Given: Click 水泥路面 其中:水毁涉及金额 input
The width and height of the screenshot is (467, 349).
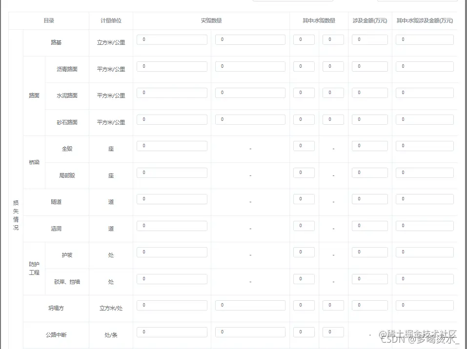Looking at the screenshot, I should 425,93.
